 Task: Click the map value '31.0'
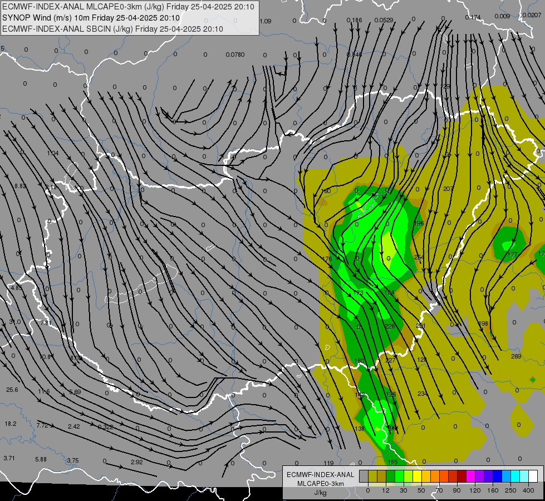14,322
